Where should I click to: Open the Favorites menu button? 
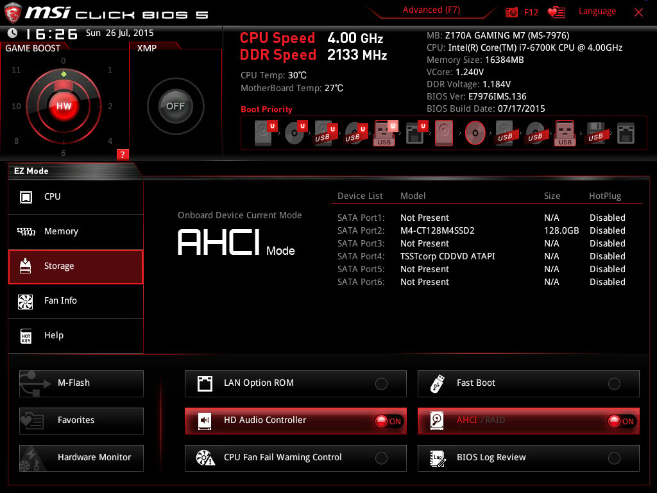pyautogui.click(x=81, y=421)
